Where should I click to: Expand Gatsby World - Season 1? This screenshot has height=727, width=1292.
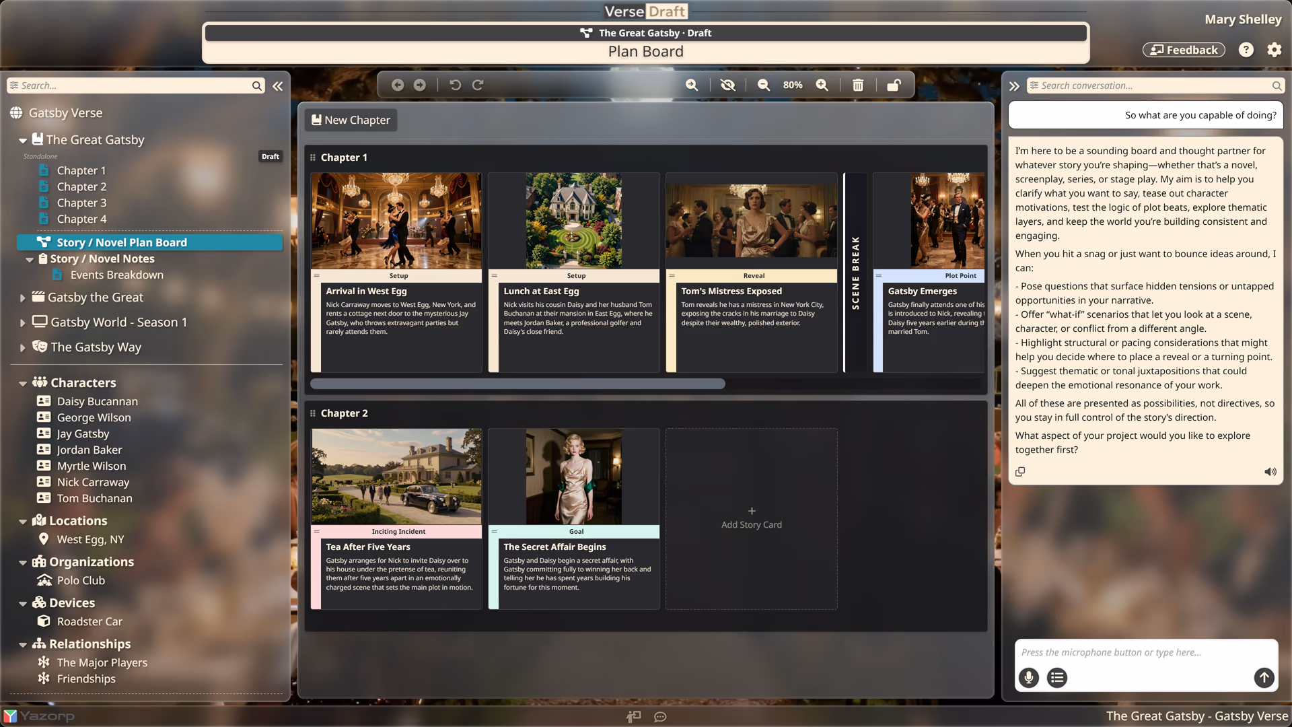tap(22, 323)
